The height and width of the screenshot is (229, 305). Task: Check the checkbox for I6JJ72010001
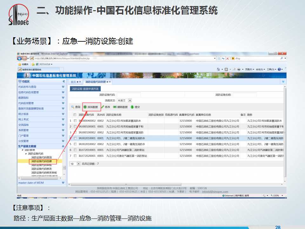tap(75, 150)
